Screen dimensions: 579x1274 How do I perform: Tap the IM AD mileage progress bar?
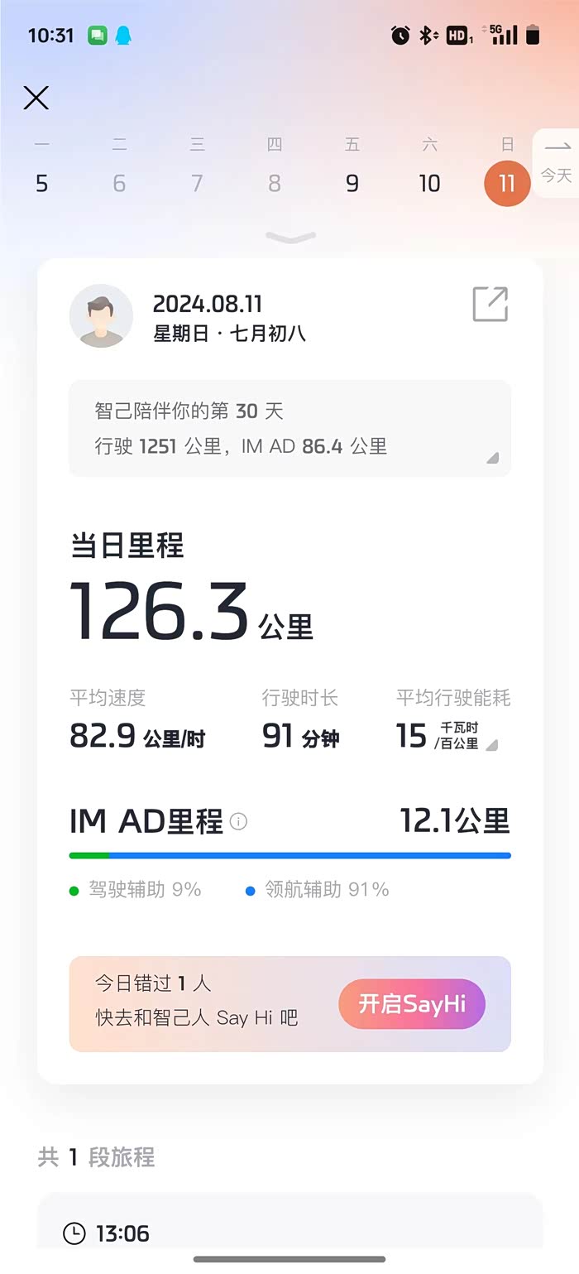coord(290,855)
